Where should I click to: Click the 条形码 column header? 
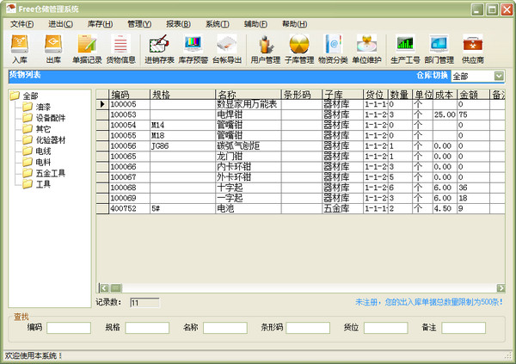point(302,94)
